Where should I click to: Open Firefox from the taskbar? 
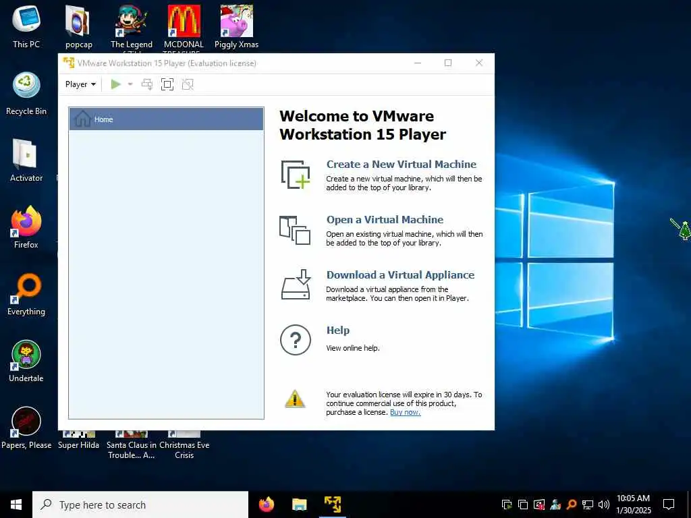(x=267, y=505)
